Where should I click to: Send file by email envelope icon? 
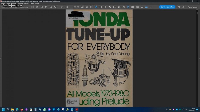pos(51,7)
